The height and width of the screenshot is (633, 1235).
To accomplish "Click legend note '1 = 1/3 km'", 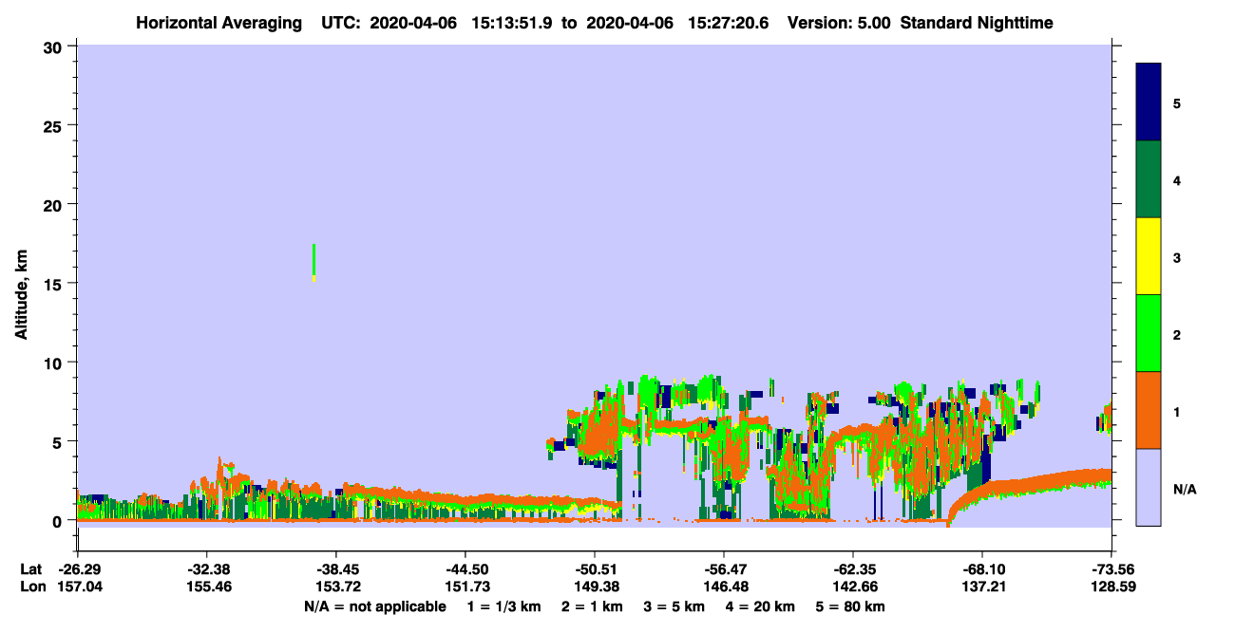I will pos(506,606).
